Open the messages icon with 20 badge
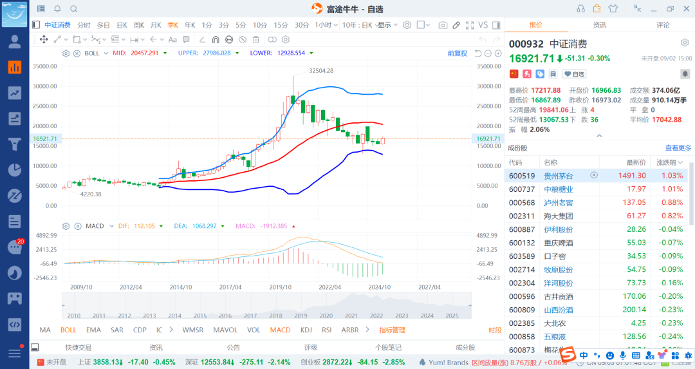 14,247
